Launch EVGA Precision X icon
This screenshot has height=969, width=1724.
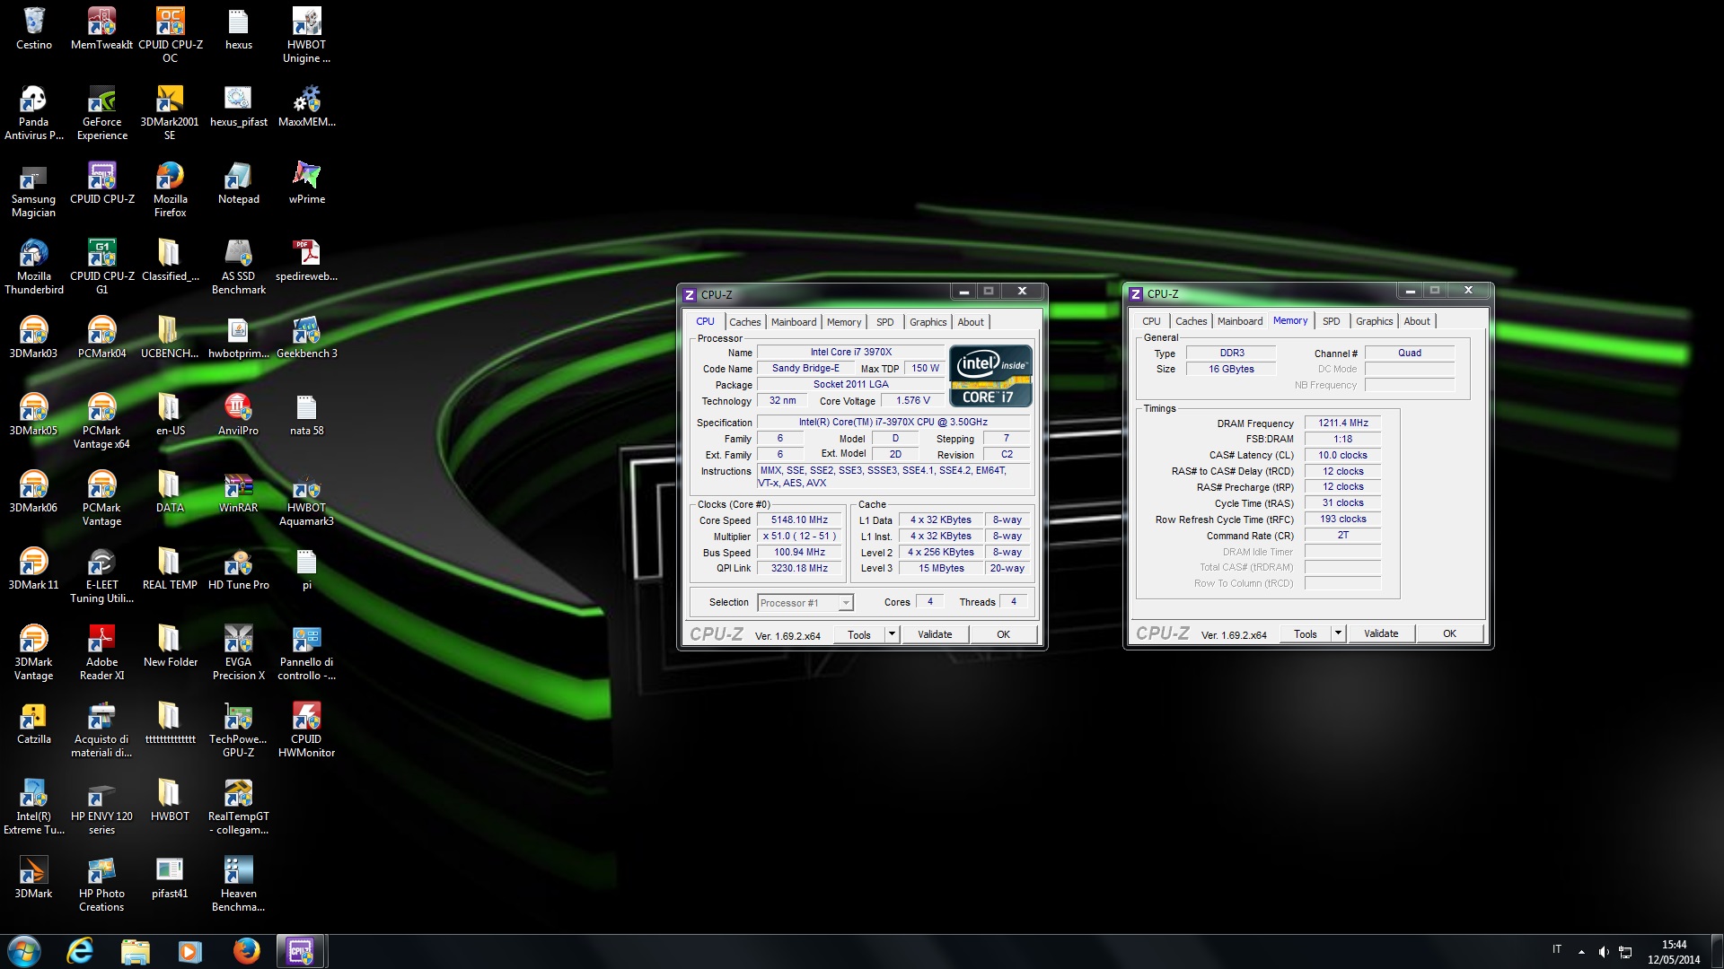coord(238,652)
